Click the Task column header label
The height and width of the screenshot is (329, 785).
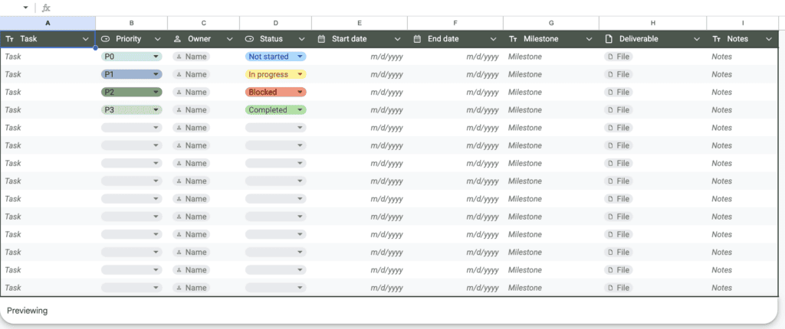[x=28, y=39]
